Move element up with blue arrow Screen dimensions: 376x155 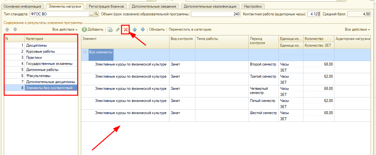[x=135, y=29]
